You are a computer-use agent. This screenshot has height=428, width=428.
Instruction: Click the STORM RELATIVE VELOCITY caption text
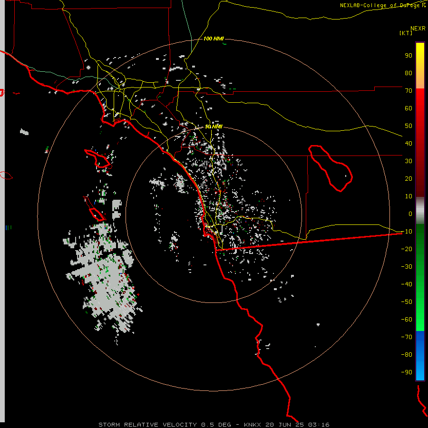click(x=147, y=425)
